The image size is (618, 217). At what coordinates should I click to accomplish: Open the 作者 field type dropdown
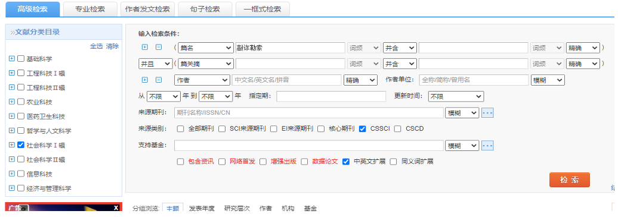point(202,80)
